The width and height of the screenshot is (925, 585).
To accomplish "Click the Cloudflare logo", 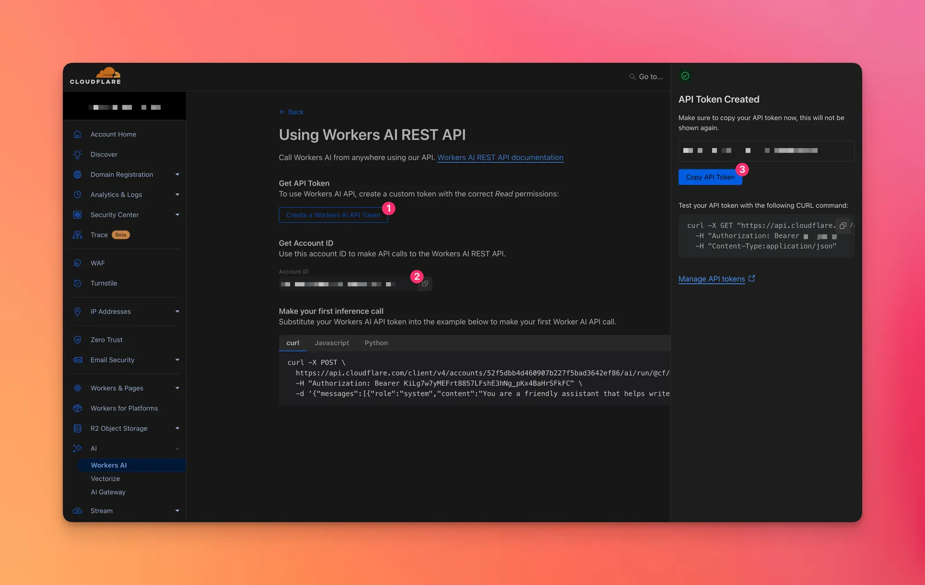I will [95, 76].
